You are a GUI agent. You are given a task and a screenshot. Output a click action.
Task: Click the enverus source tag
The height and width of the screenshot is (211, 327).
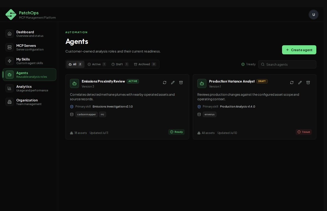click(x=209, y=114)
